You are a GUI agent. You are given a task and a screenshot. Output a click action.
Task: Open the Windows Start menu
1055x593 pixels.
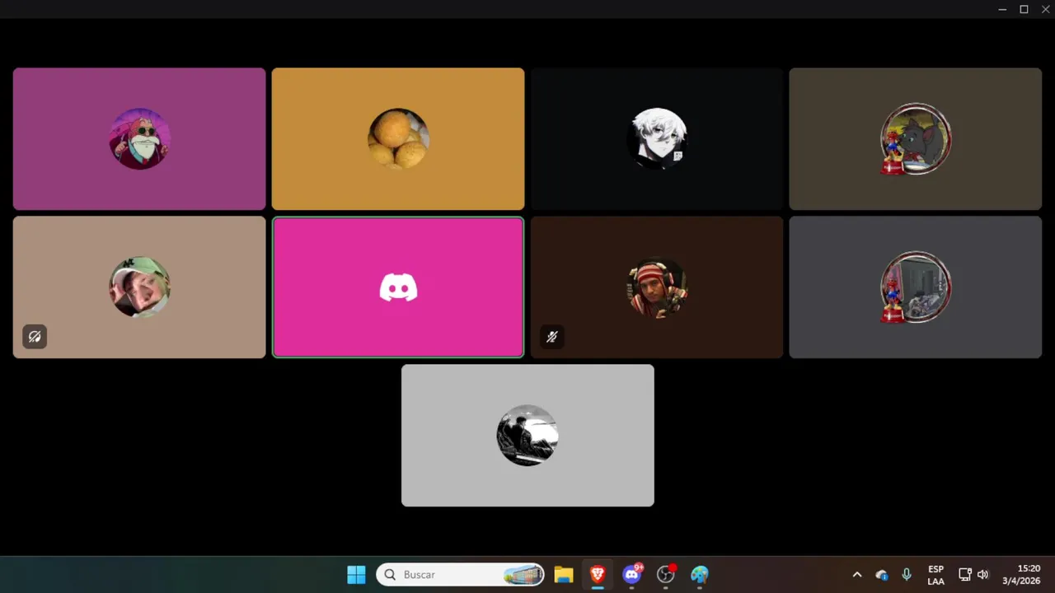(x=356, y=574)
